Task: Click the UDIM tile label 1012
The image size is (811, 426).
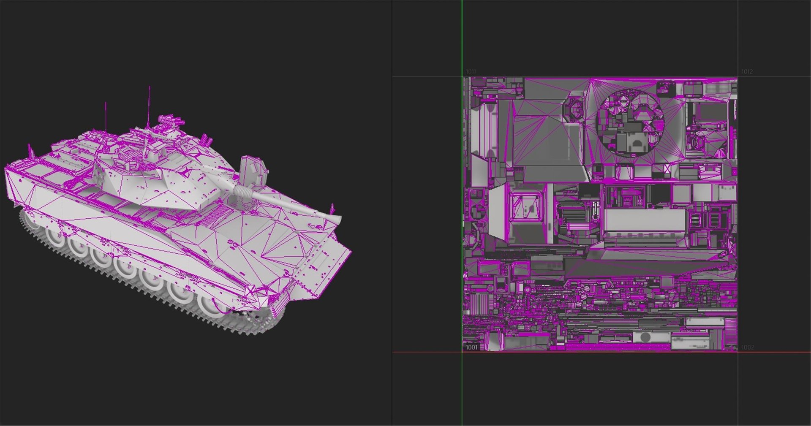Action: tap(747, 72)
